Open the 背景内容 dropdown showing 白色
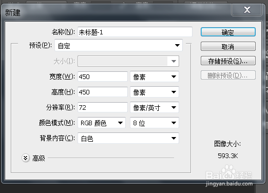The width and height of the screenshot is (268, 193). [x=128, y=138]
